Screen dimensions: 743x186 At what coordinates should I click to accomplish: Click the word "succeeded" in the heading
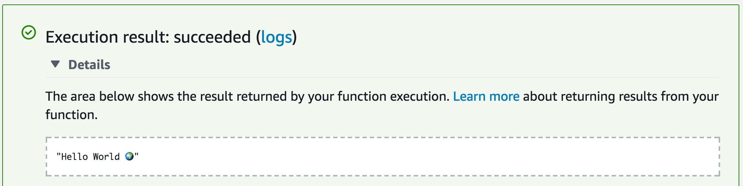click(212, 37)
